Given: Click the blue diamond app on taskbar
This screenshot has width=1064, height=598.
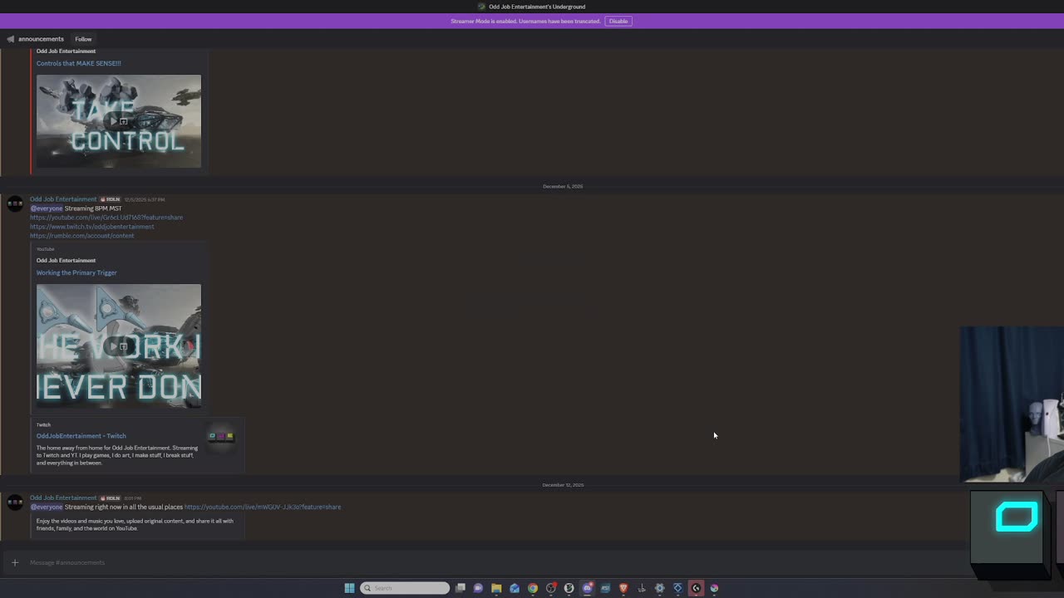Looking at the screenshot, I should (x=677, y=588).
